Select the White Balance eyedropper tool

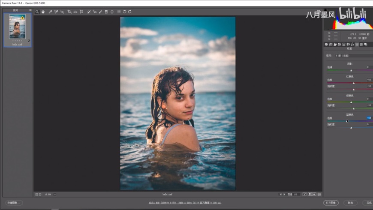(x=50, y=12)
